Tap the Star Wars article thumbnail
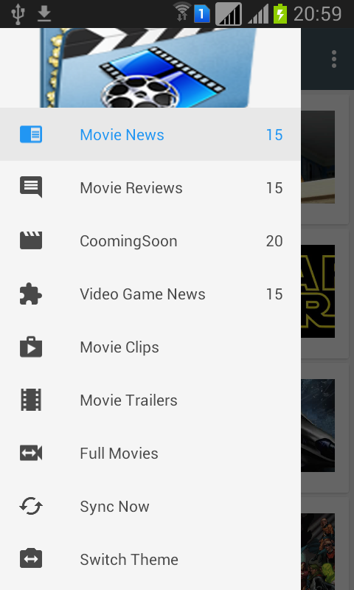Viewport: 354px width, 590px height. tap(318, 291)
